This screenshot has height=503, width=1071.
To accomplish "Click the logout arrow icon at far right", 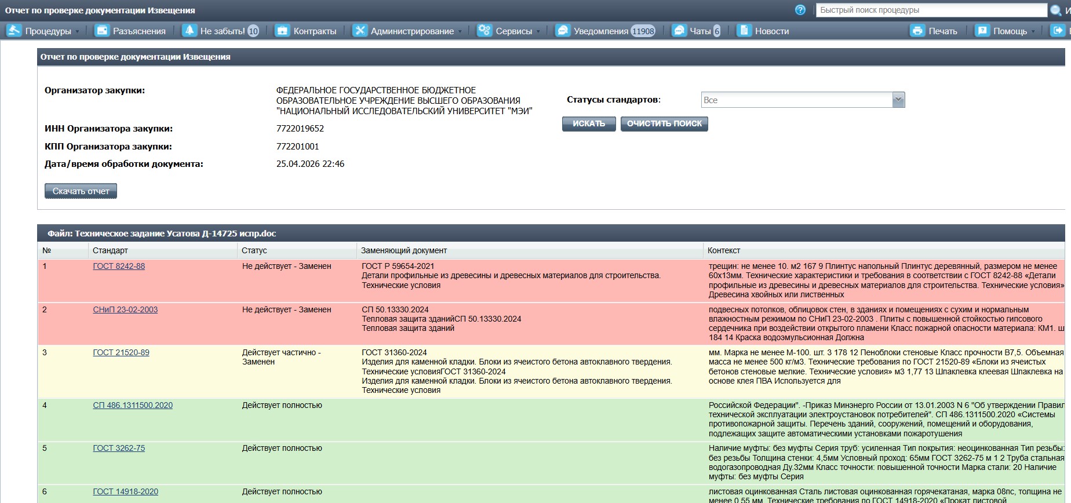I will [1058, 30].
